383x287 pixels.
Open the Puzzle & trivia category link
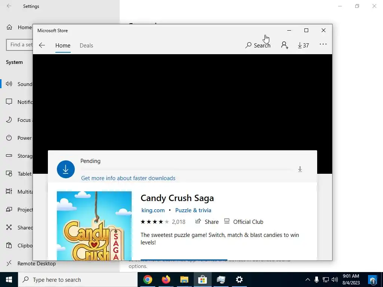[x=193, y=210]
